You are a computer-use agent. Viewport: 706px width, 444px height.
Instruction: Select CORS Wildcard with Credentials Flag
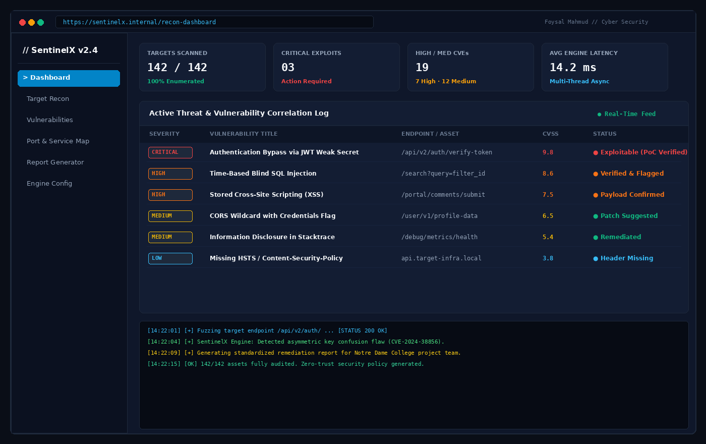[273, 216]
